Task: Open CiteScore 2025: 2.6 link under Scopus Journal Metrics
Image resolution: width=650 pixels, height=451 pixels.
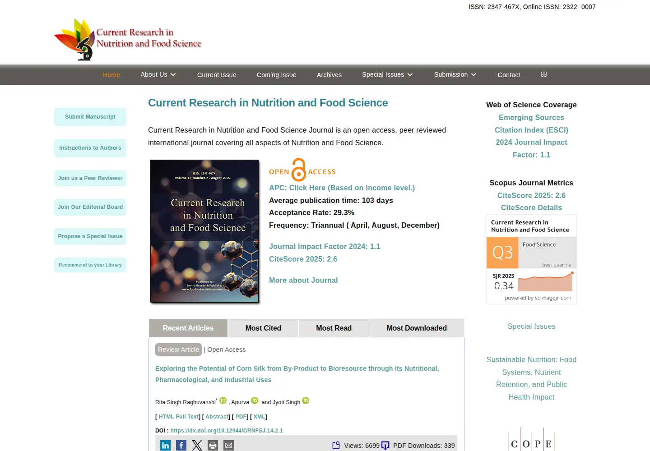Action: point(531,195)
